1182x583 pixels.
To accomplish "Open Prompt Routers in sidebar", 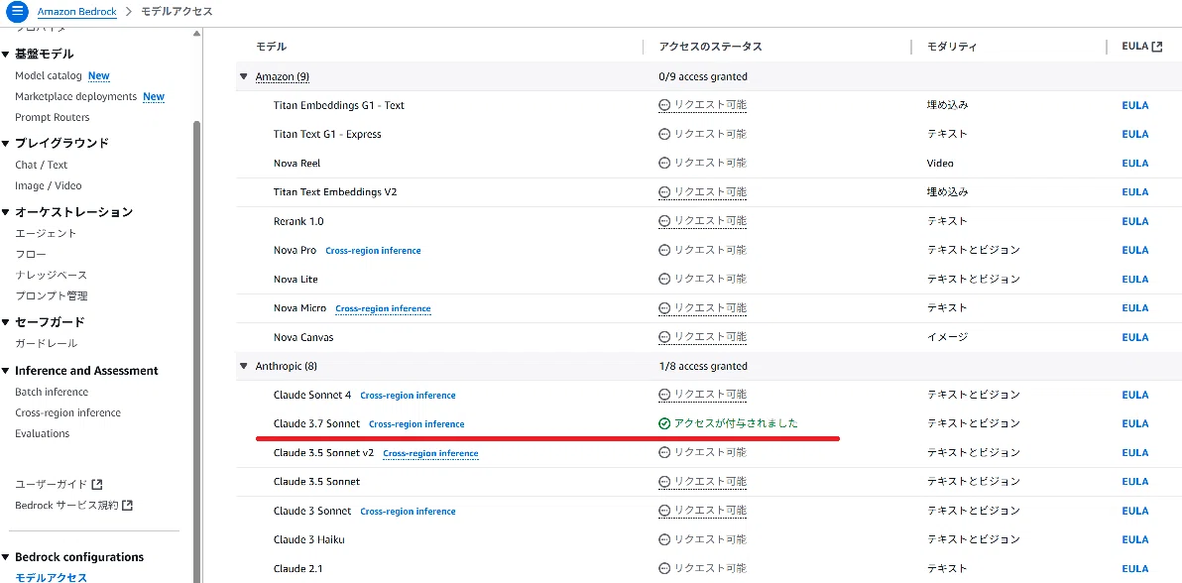I will [x=52, y=118].
